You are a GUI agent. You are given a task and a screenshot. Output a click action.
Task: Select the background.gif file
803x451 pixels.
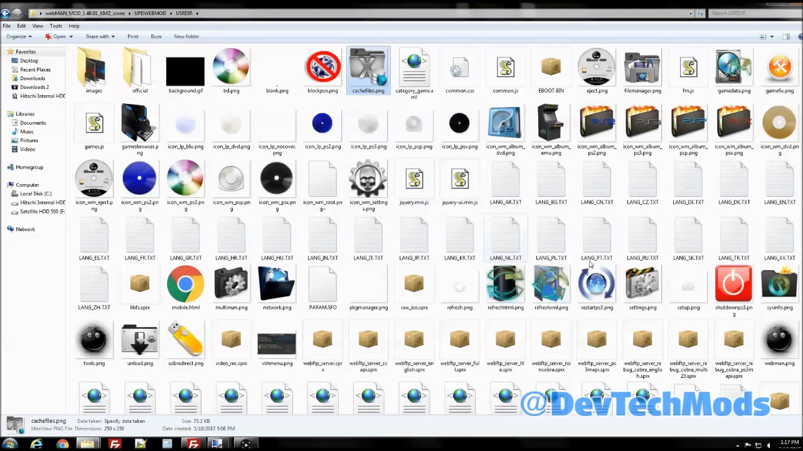186,71
